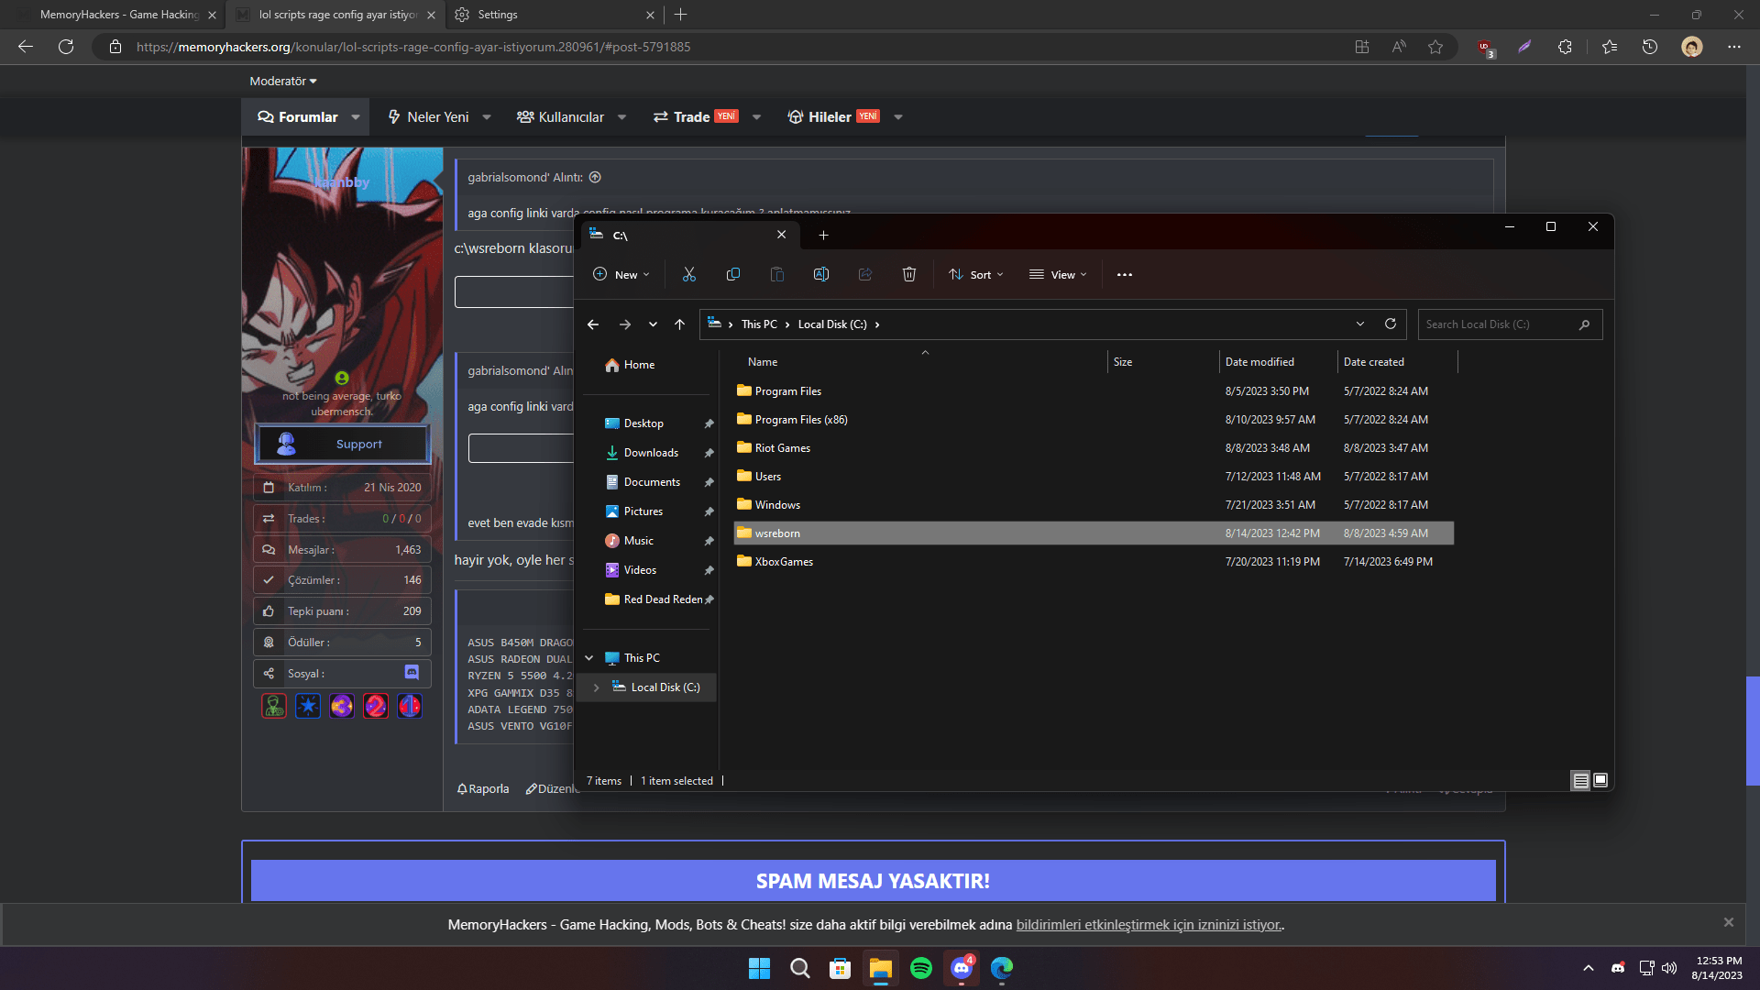Click the Windows Start button

[x=760, y=968]
